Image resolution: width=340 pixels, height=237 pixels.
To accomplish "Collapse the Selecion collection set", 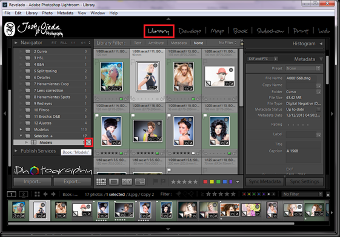I will tap(21, 136).
